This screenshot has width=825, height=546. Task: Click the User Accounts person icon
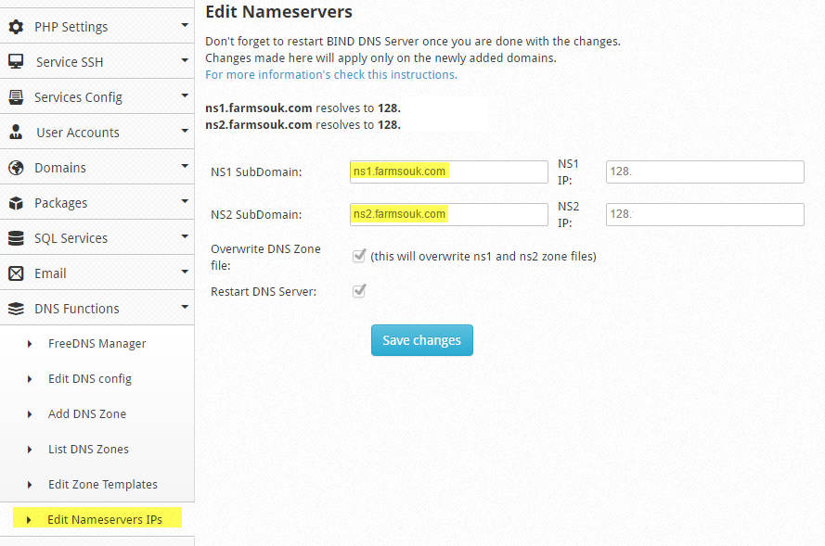click(16, 132)
